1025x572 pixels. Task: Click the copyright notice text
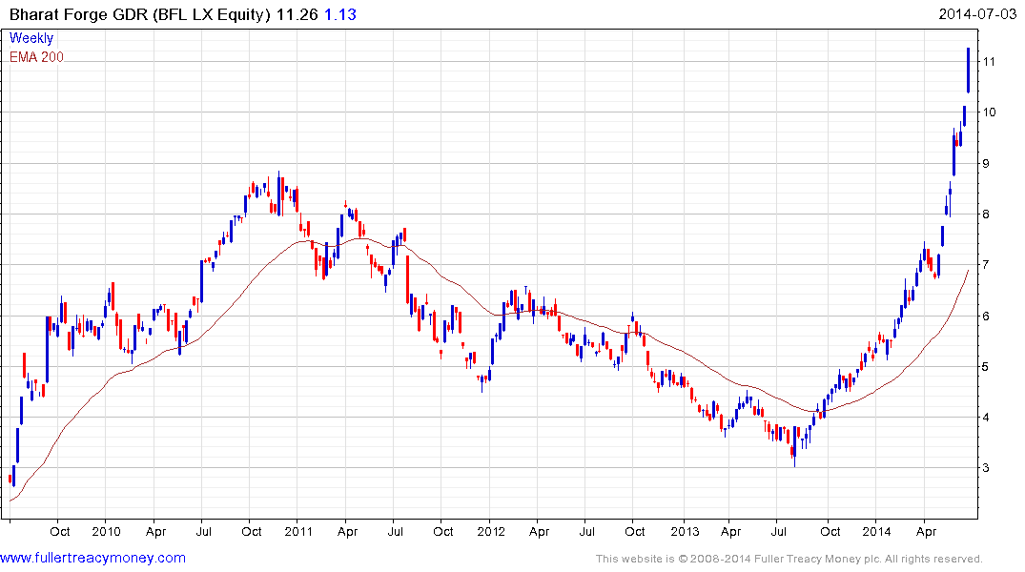(789, 559)
